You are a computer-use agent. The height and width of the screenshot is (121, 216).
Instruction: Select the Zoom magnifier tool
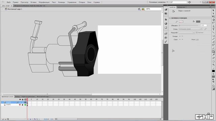213,65
